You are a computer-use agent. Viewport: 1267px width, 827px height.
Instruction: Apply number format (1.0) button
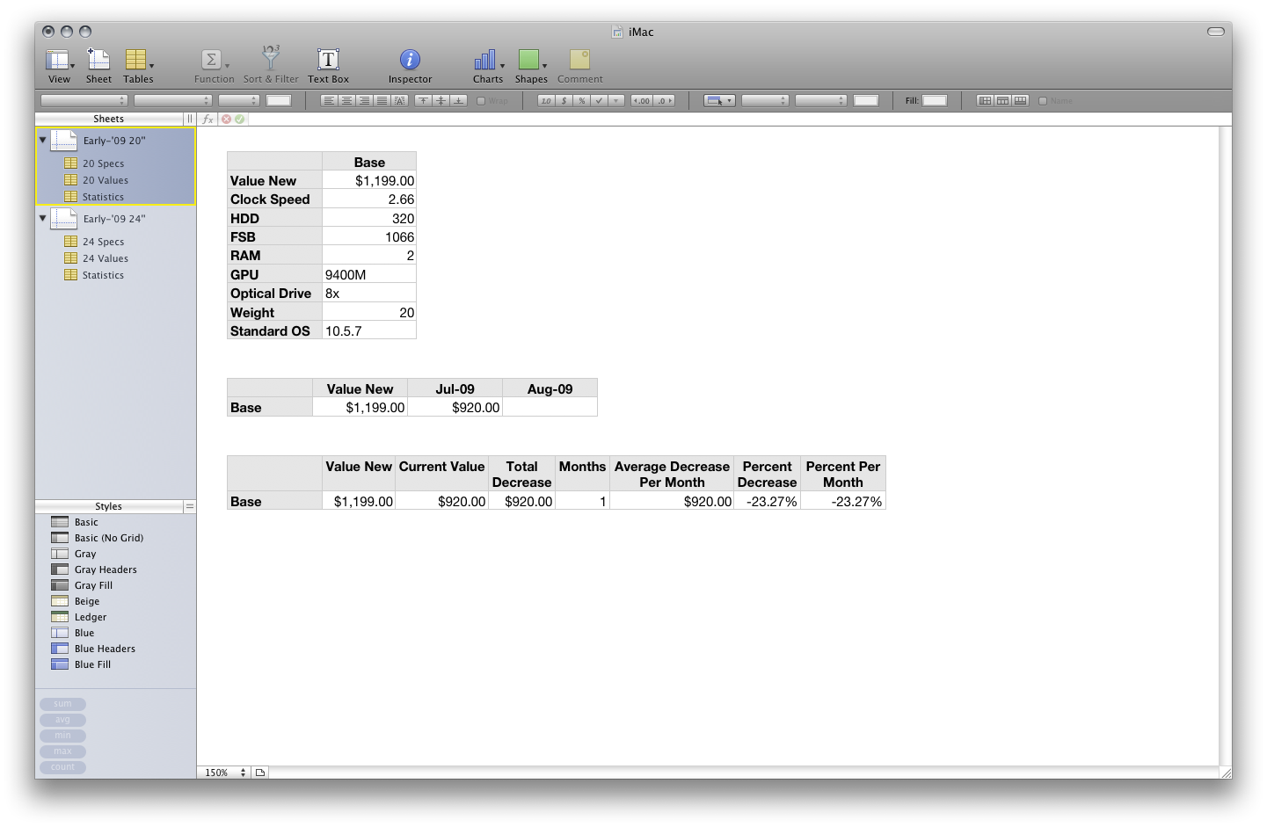coord(546,100)
